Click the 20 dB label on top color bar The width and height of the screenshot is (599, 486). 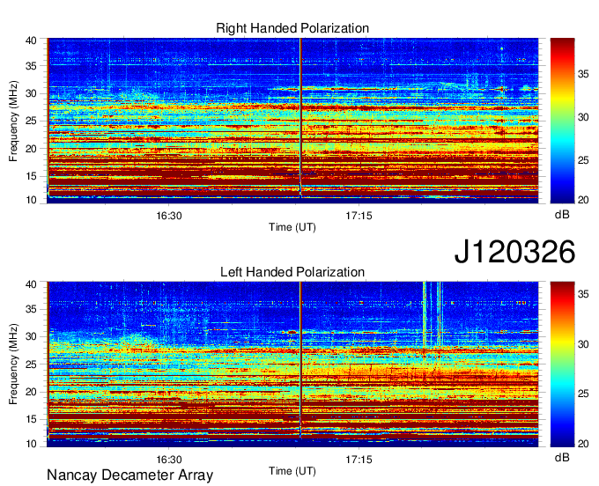pyautogui.click(x=583, y=200)
